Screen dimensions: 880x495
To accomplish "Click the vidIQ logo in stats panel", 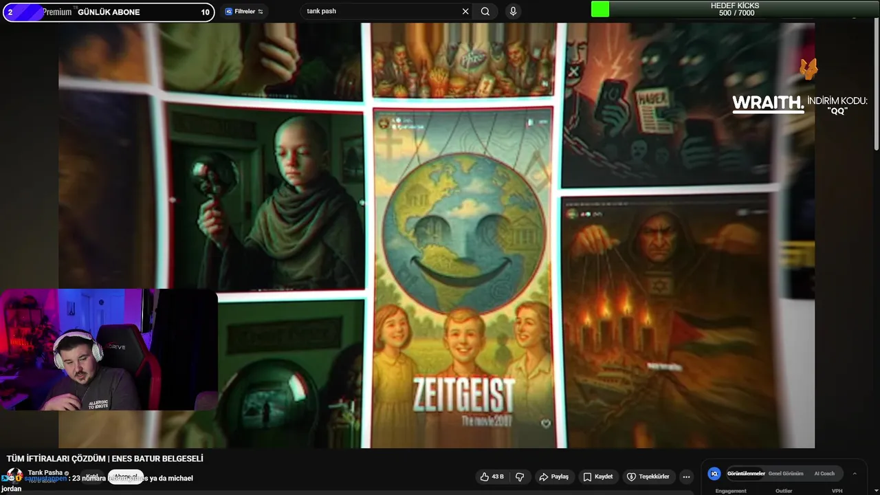I will [x=714, y=473].
